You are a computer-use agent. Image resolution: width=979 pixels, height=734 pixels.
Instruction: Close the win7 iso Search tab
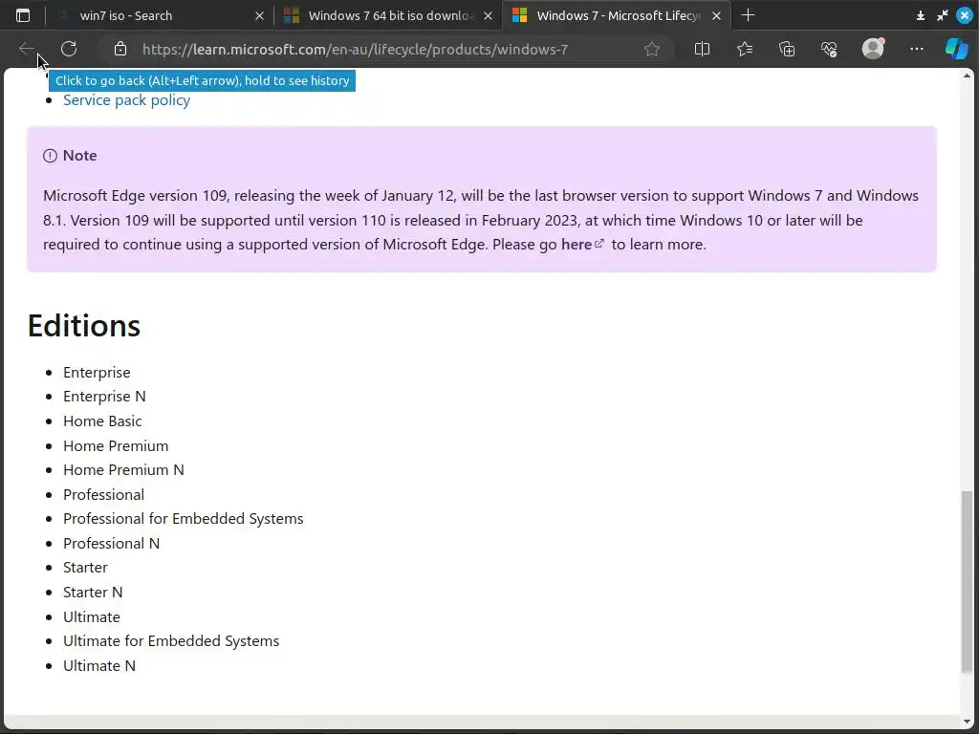pos(260,15)
